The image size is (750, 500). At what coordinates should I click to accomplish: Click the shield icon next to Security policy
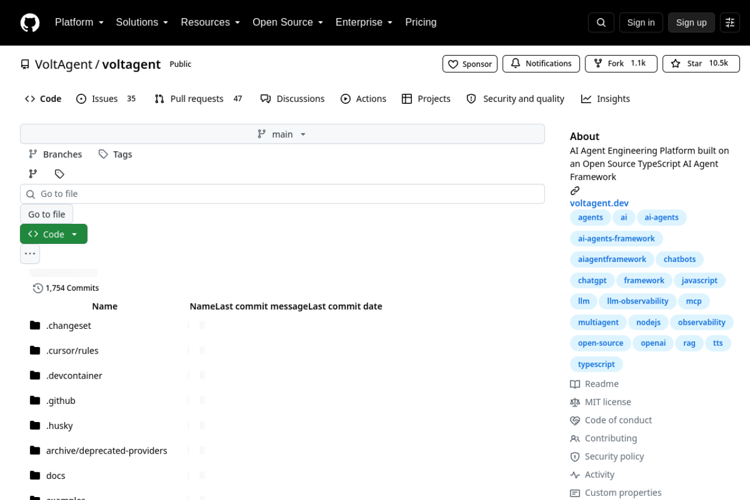click(575, 457)
